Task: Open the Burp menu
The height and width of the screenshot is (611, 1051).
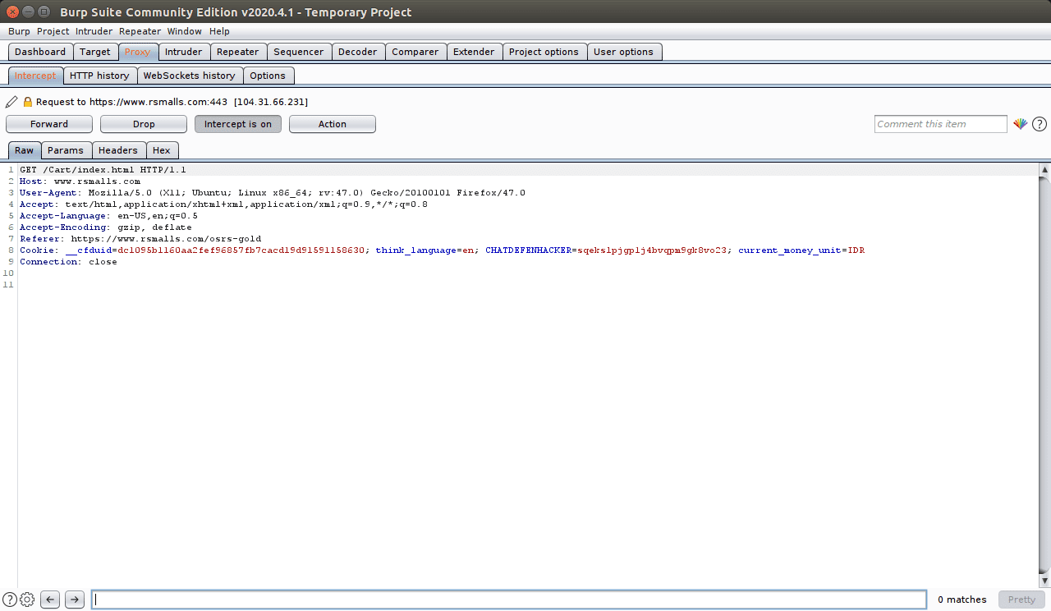Action: (x=19, y=31)
